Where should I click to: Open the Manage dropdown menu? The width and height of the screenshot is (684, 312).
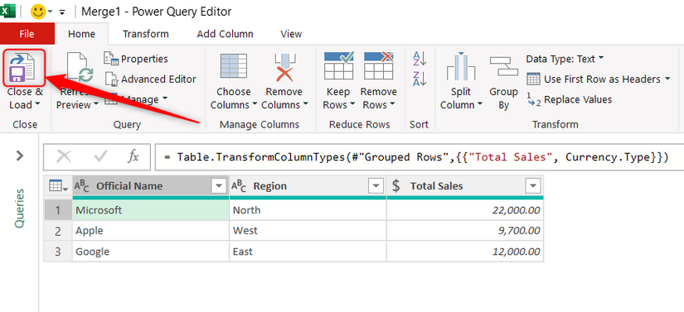(x=137, y=99)
